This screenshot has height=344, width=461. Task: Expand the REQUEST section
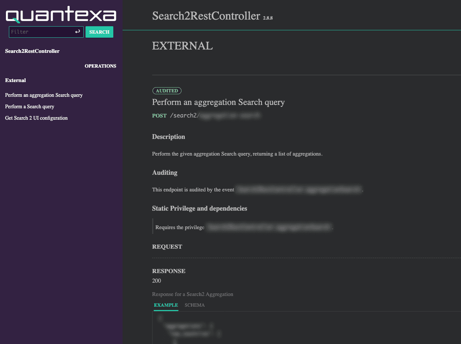point(167,246)
